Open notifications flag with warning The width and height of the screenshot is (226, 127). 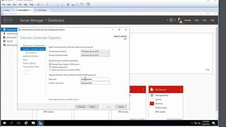tap(180, 20)
